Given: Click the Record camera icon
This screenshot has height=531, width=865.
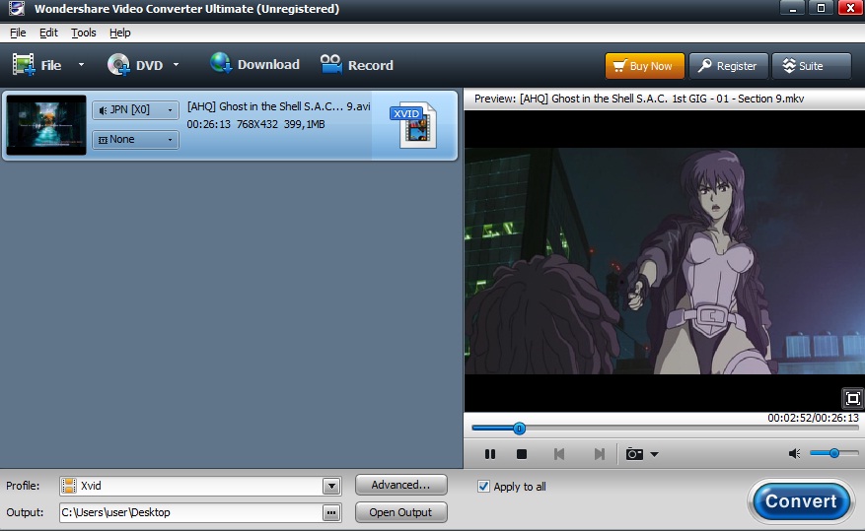Looking at the screenshot, I should pyautogui.click(x=331, y=64).
